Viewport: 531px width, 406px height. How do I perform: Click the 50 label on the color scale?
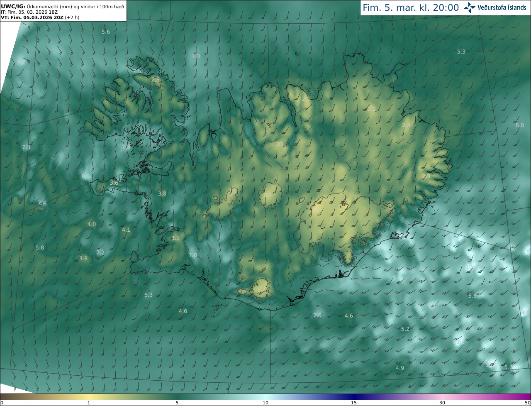(527, 403)
